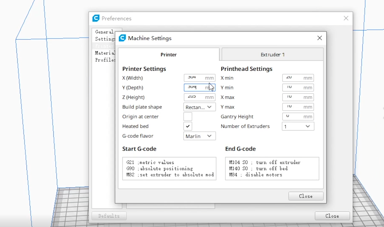Click the 'G21 ;metric values' line
The width and height of the screenshot is (384, 227).
pyautogui.click(x=150, y=162)
